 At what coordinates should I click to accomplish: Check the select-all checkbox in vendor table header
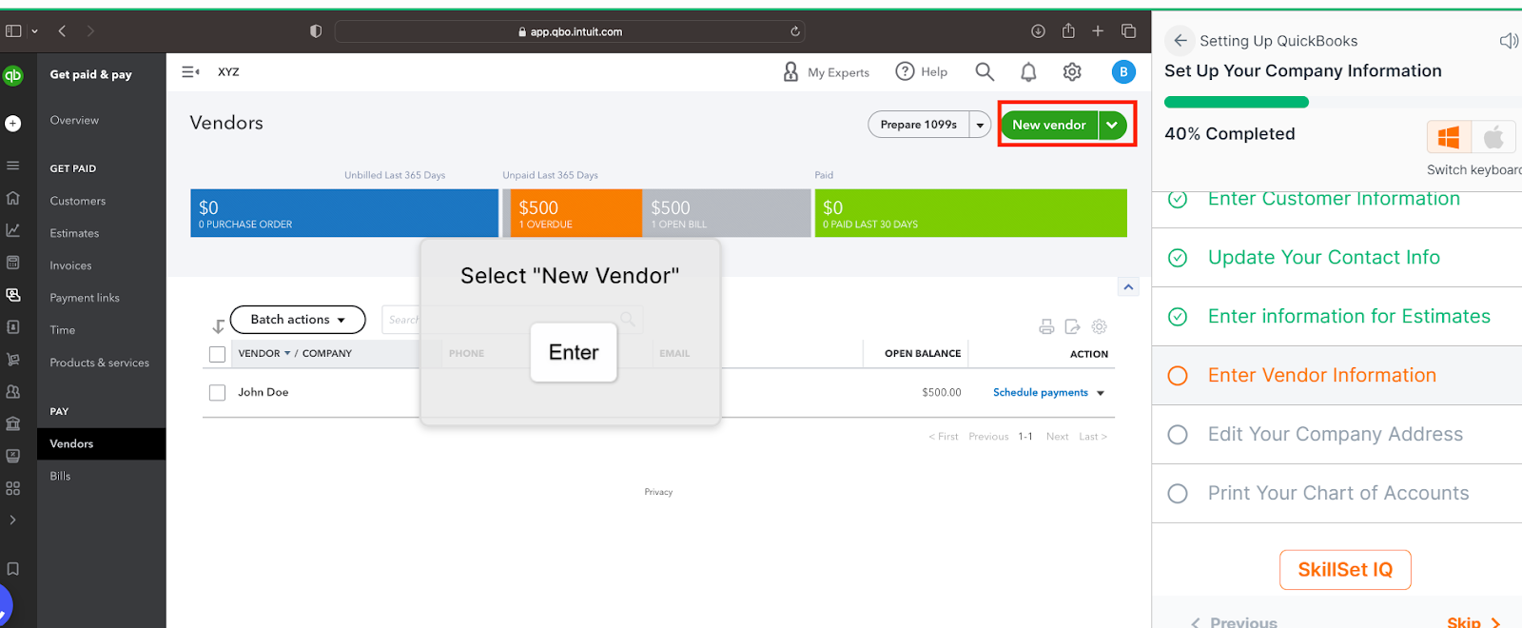click(217, 354)
